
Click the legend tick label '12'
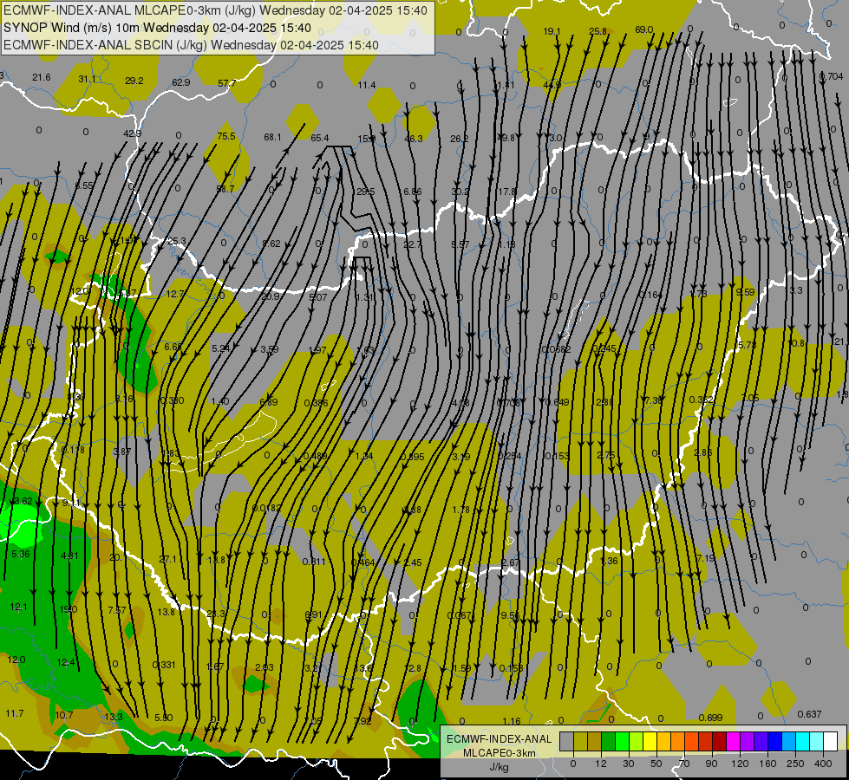click(601, 764)
